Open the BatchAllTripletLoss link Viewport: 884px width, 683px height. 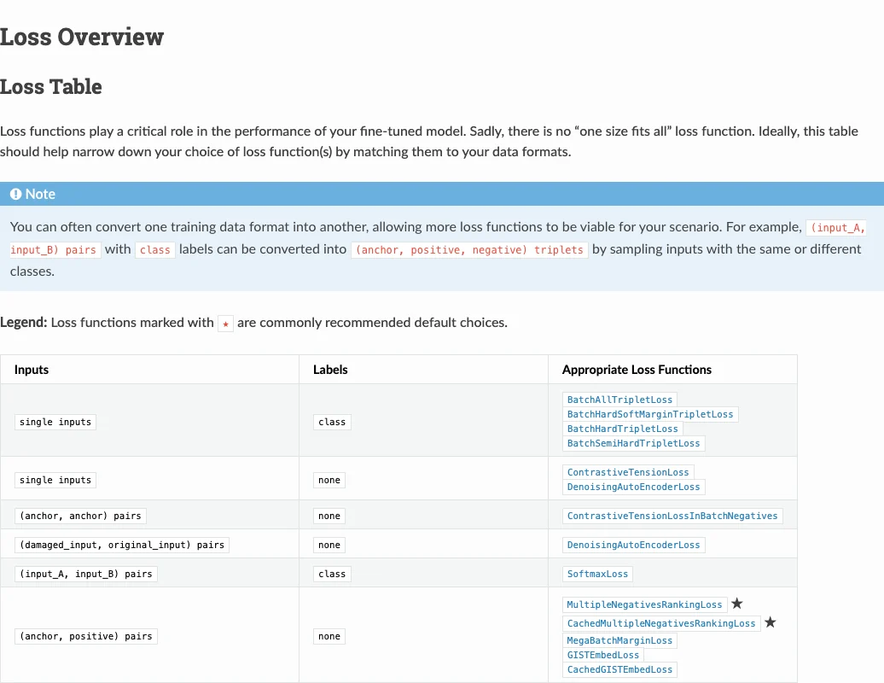619,400
